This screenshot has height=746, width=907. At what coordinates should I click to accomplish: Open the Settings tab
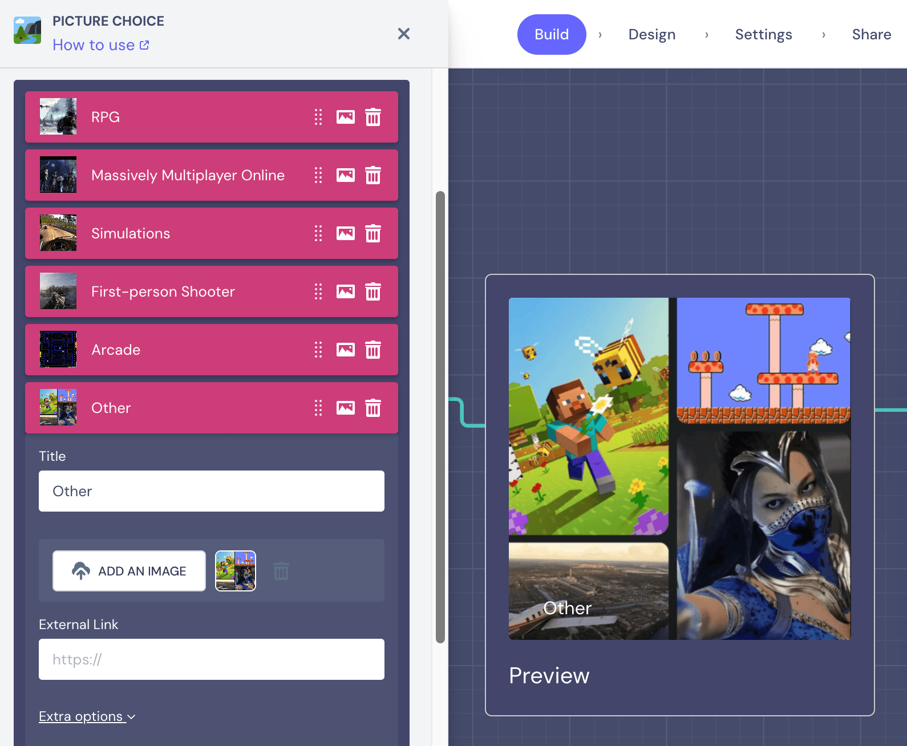pyautogui.click(x=764, y=34)
